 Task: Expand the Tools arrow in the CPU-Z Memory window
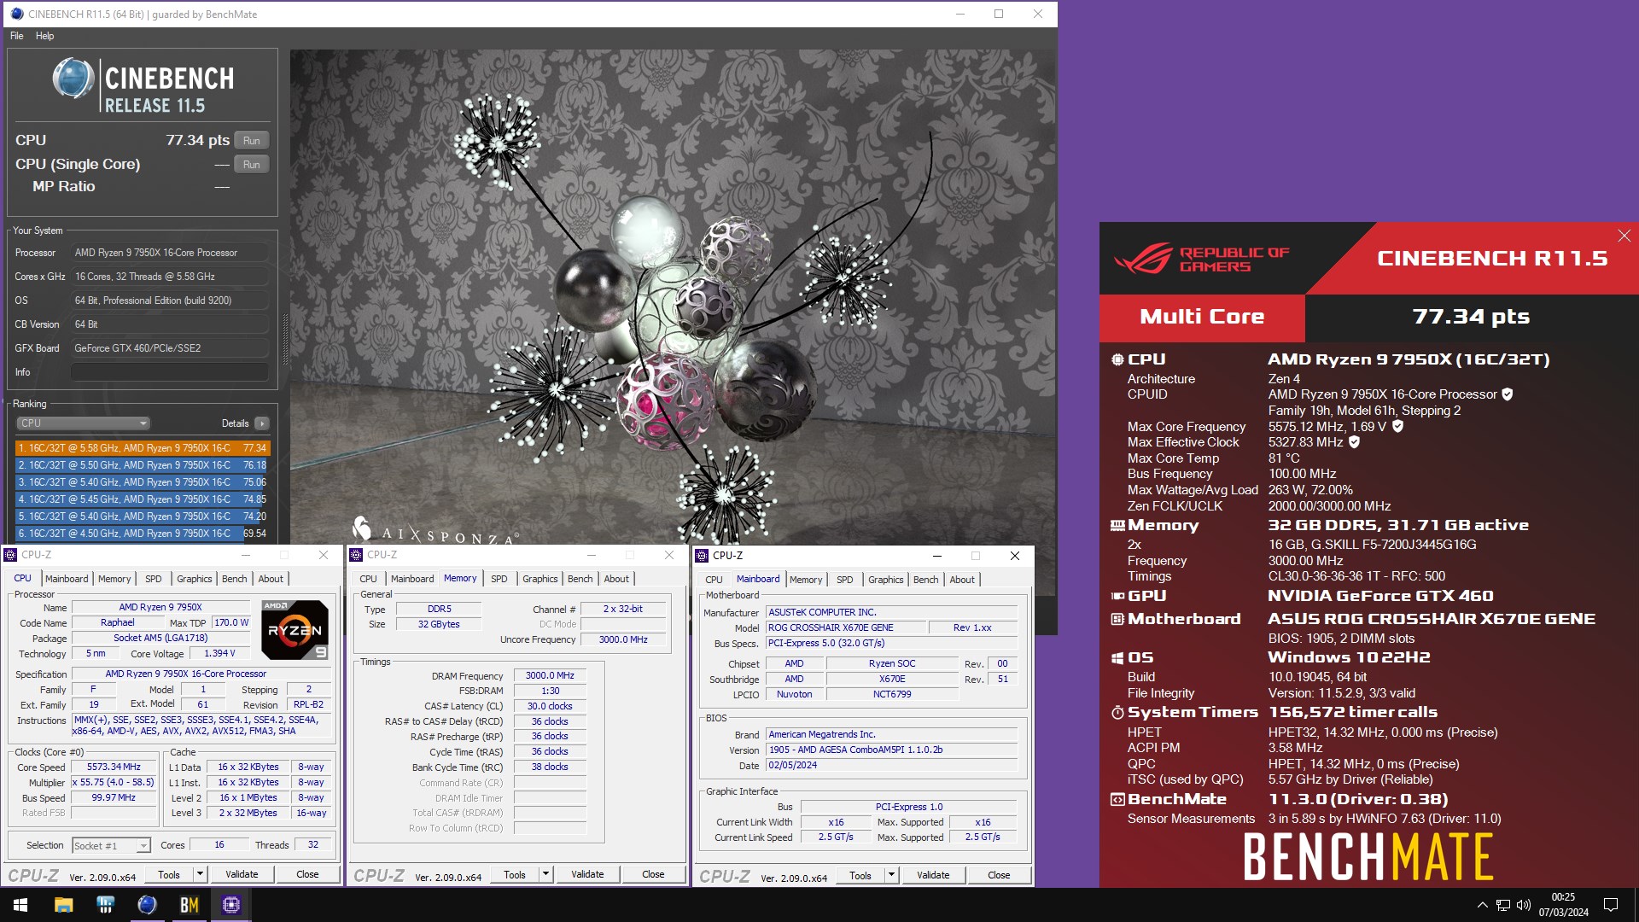(545, 874)
